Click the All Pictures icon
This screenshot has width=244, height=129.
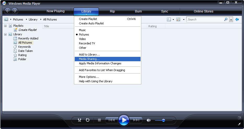pos(15,43)
